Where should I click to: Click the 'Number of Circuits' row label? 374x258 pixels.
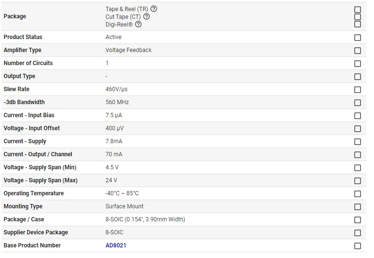[28, 63]
